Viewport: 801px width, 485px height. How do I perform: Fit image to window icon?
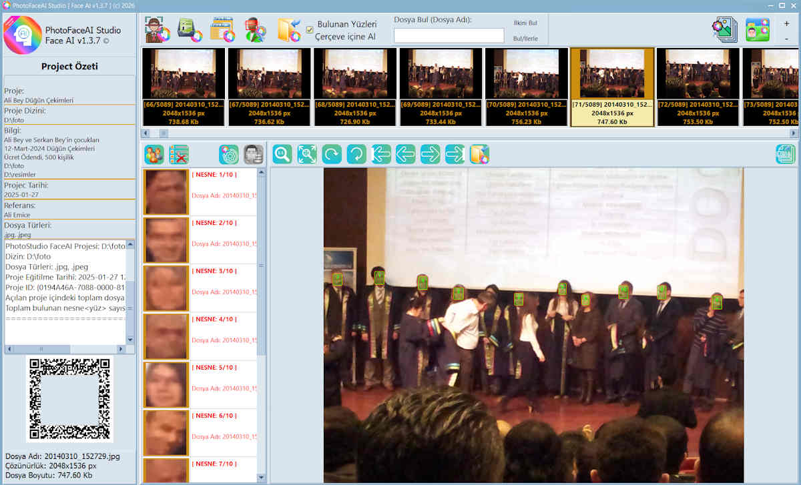point(307,154)
